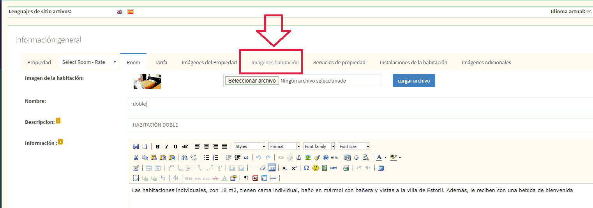Click the HTML source edit icon
Viewport: 593px width, 208px height.
(x=335, y=158)
